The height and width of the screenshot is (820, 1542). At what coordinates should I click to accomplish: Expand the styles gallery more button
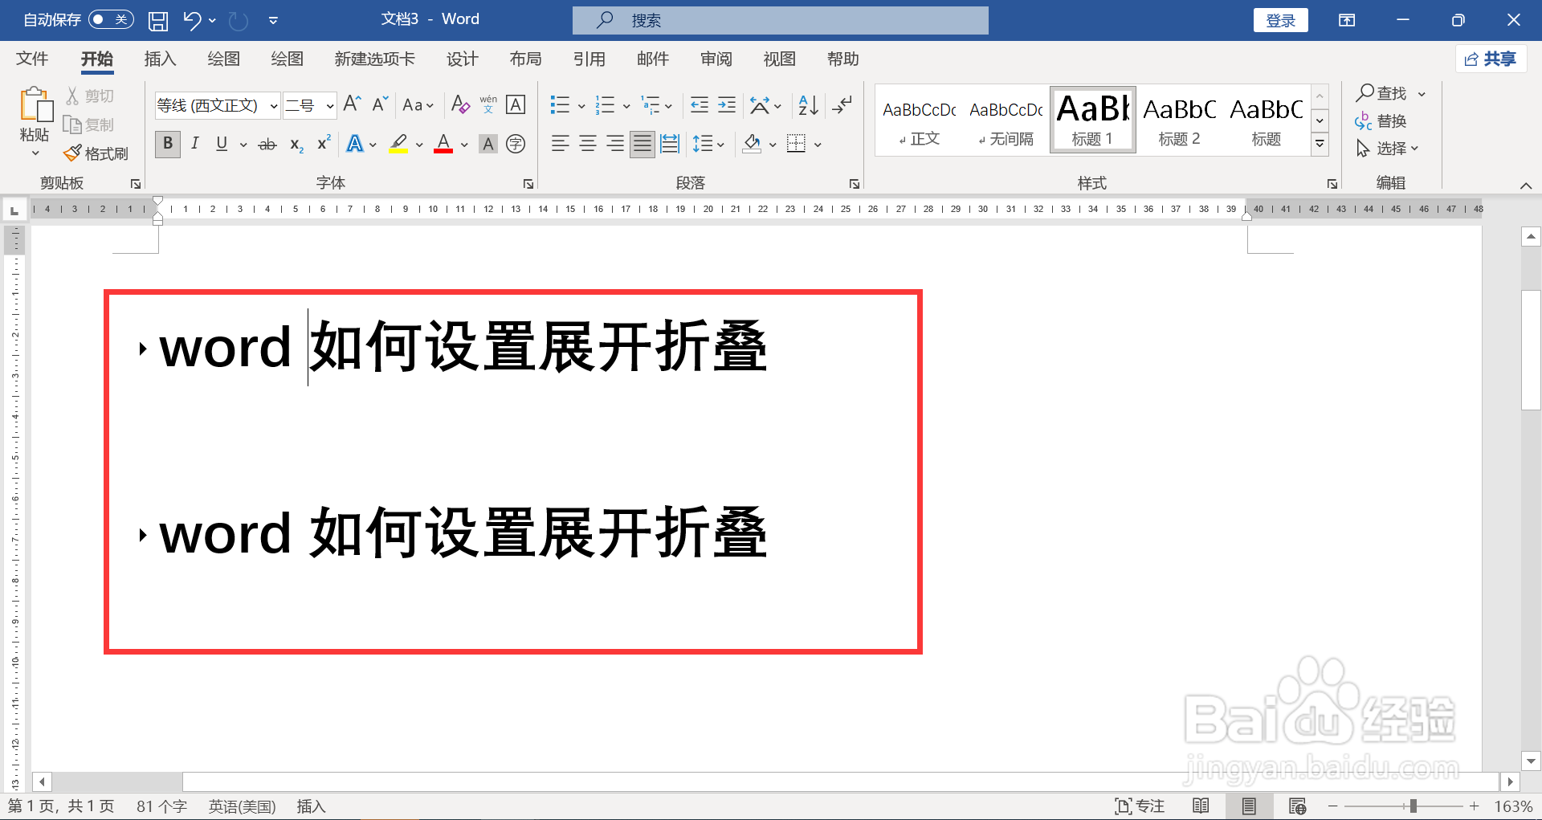coord(1320,145)
